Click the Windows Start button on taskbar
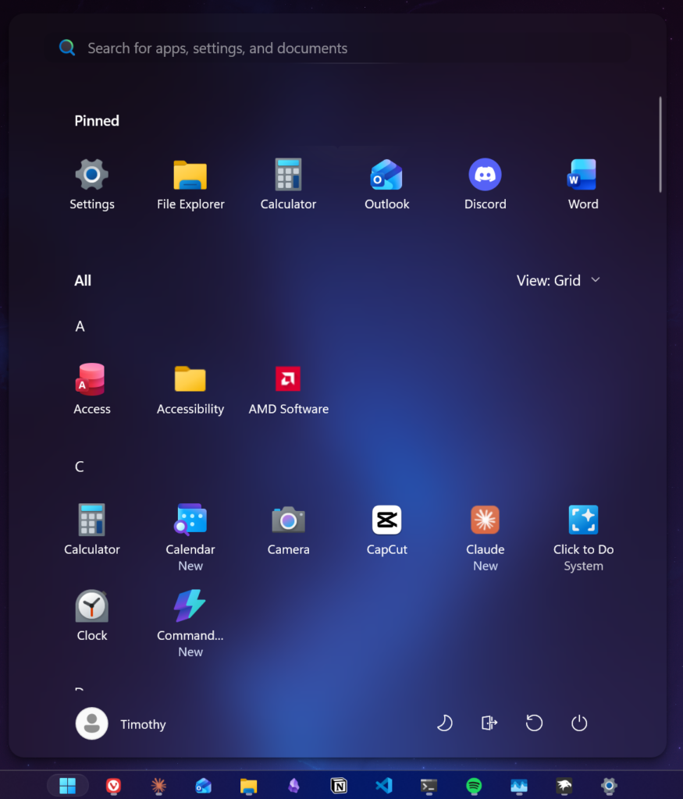The width and height of the screenshot is (683, 799). (68, 786)
